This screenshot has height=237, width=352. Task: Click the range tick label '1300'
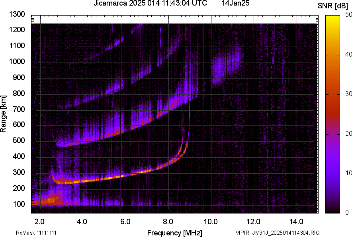pyautogui.click(x=17, y=14)
